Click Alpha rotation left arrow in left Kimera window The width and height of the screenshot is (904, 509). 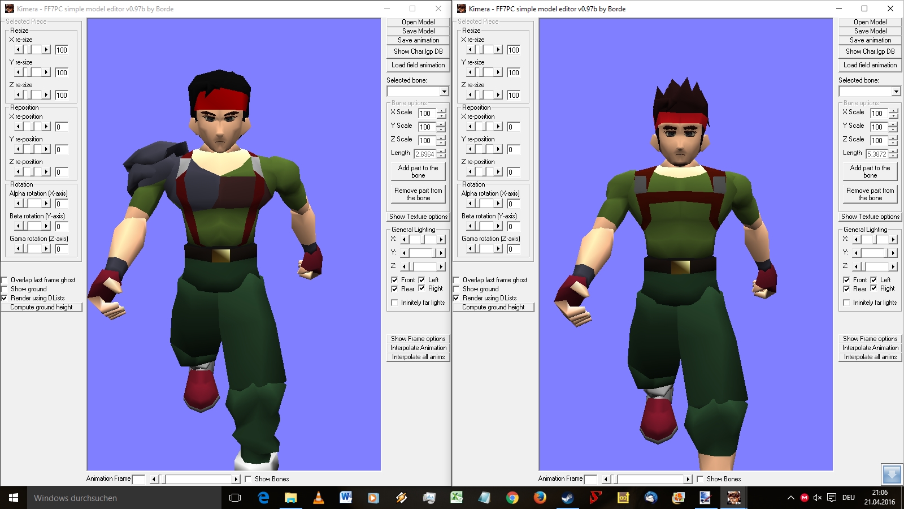(x=18, y=204)
